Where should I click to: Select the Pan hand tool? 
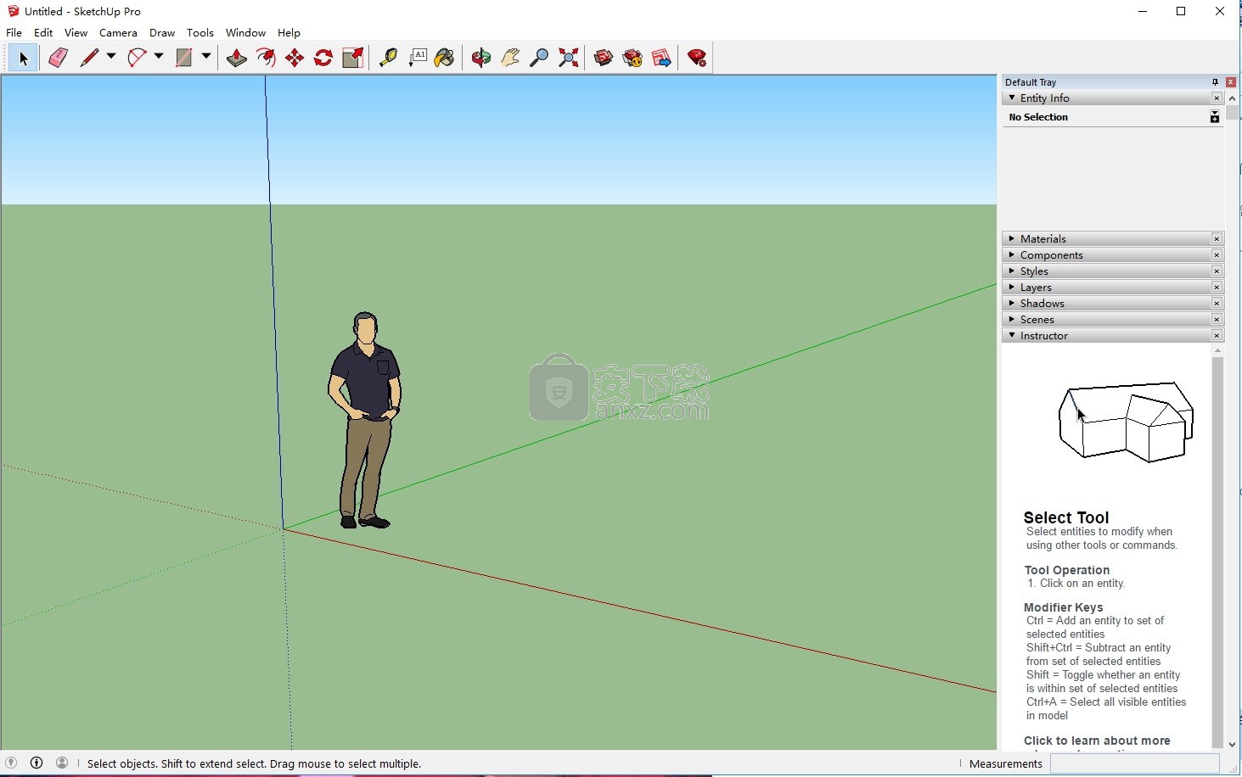[510, 58]
